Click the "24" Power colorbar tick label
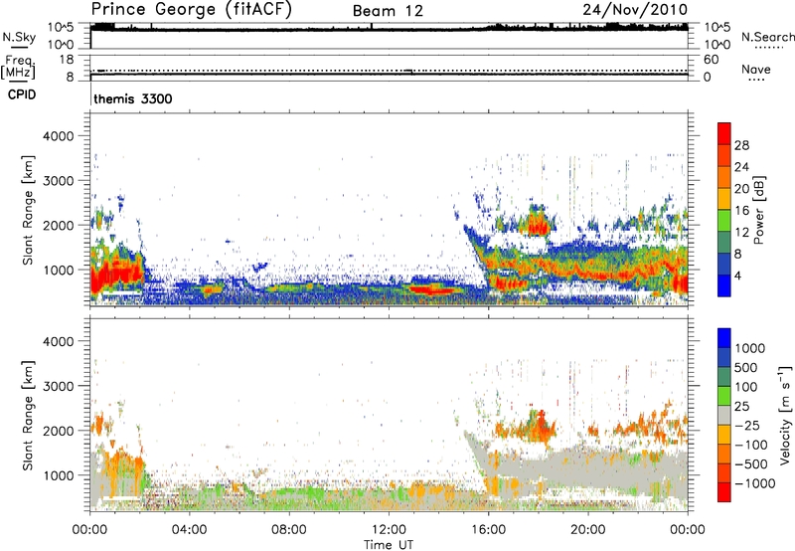This screenshot has height=551, width=795. [x=741, y=167]
